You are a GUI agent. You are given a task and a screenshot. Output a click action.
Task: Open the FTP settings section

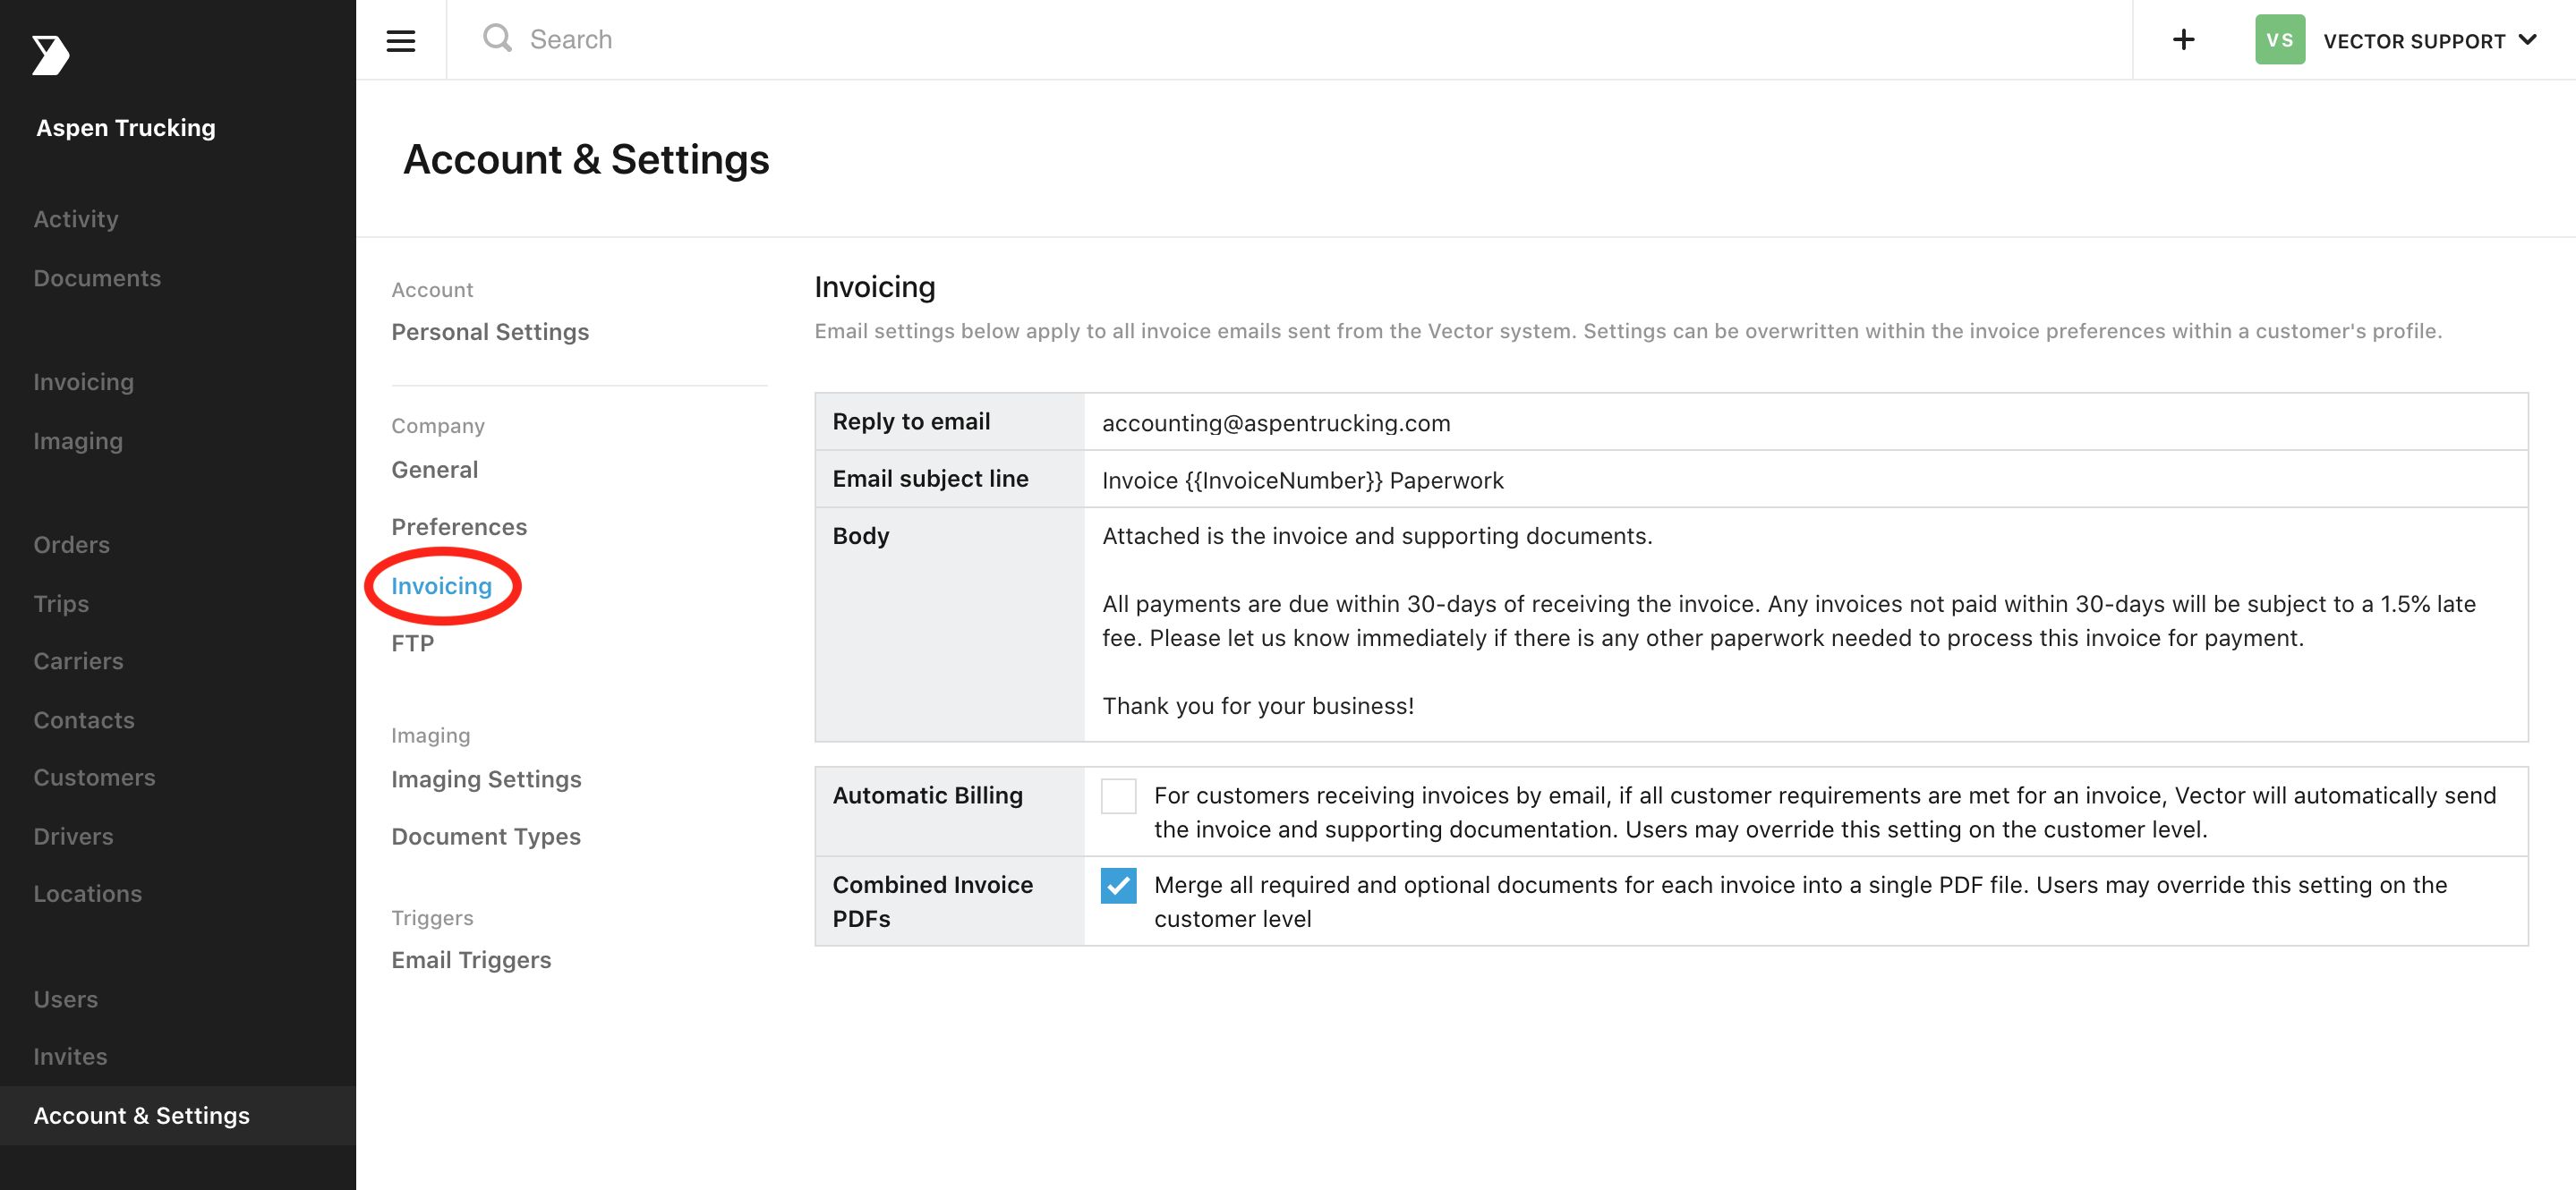click(412, 643)
